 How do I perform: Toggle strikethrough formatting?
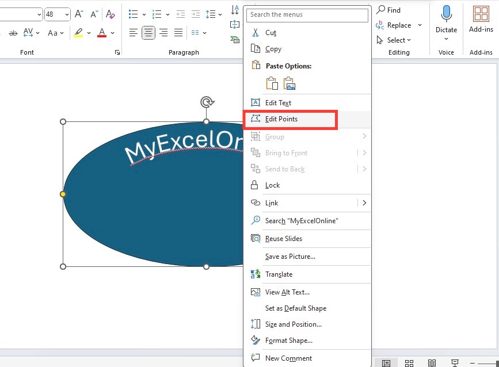[13, 33]
